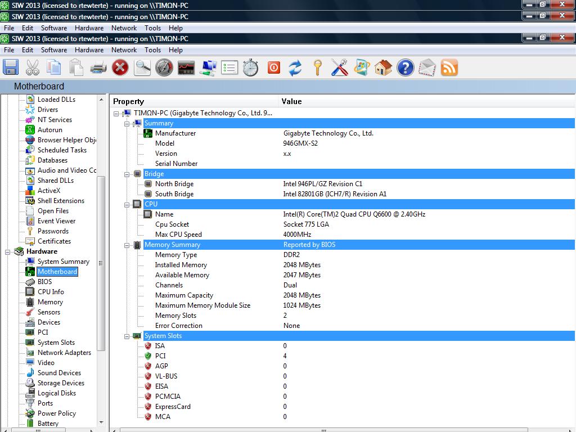
Task: Click the stopwatch toolbar icon
Action: click(251, 67)
